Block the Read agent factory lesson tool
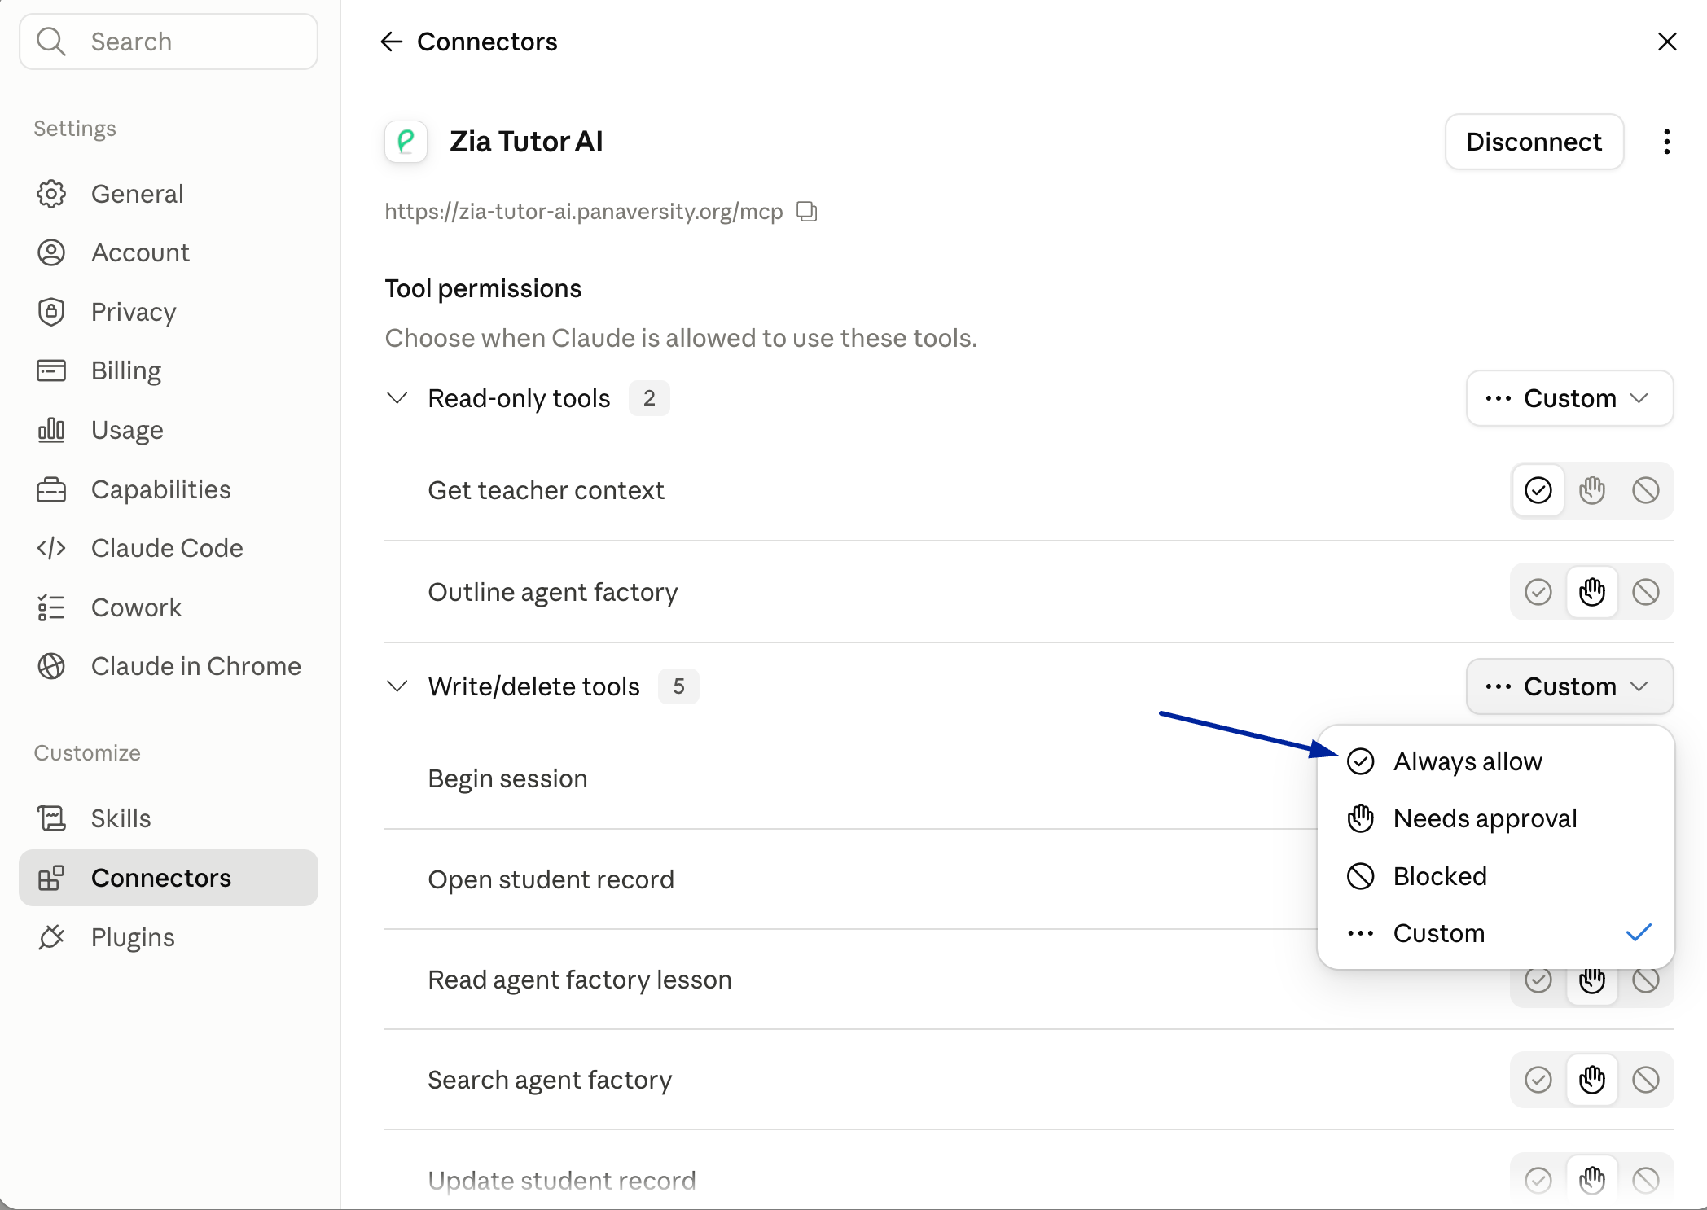1707x1210 pixels. tap(1646, 981)
